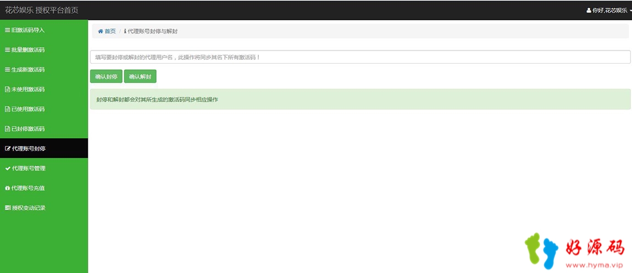Open 授权变动记录 in the sidebar

[x=44, y=208]
